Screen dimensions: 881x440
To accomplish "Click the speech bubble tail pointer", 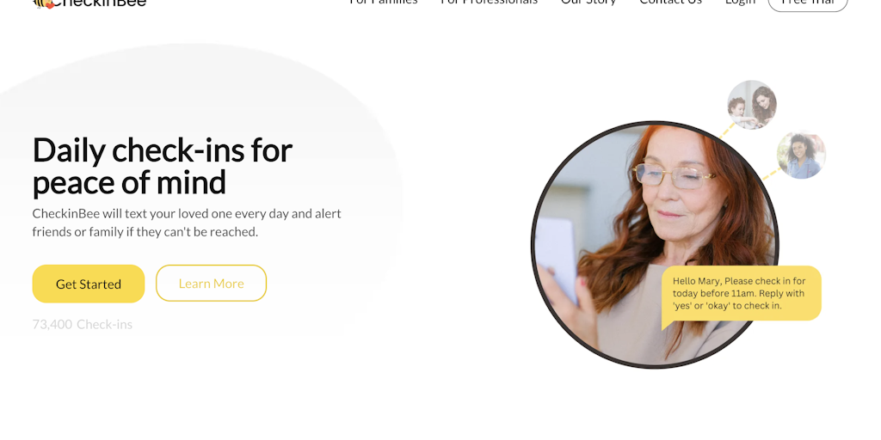I will tap(667, 324).
